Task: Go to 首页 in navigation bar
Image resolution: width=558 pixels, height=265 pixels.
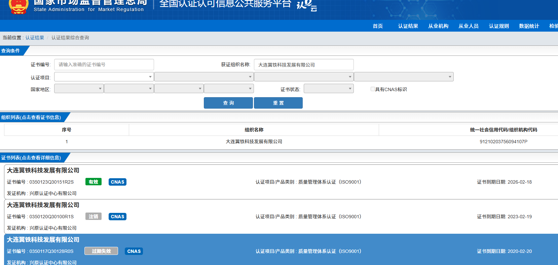Action: 378,26
